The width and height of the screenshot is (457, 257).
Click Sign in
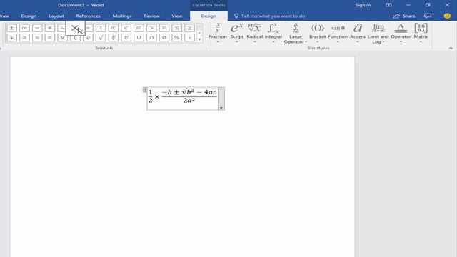pos(363,5)
